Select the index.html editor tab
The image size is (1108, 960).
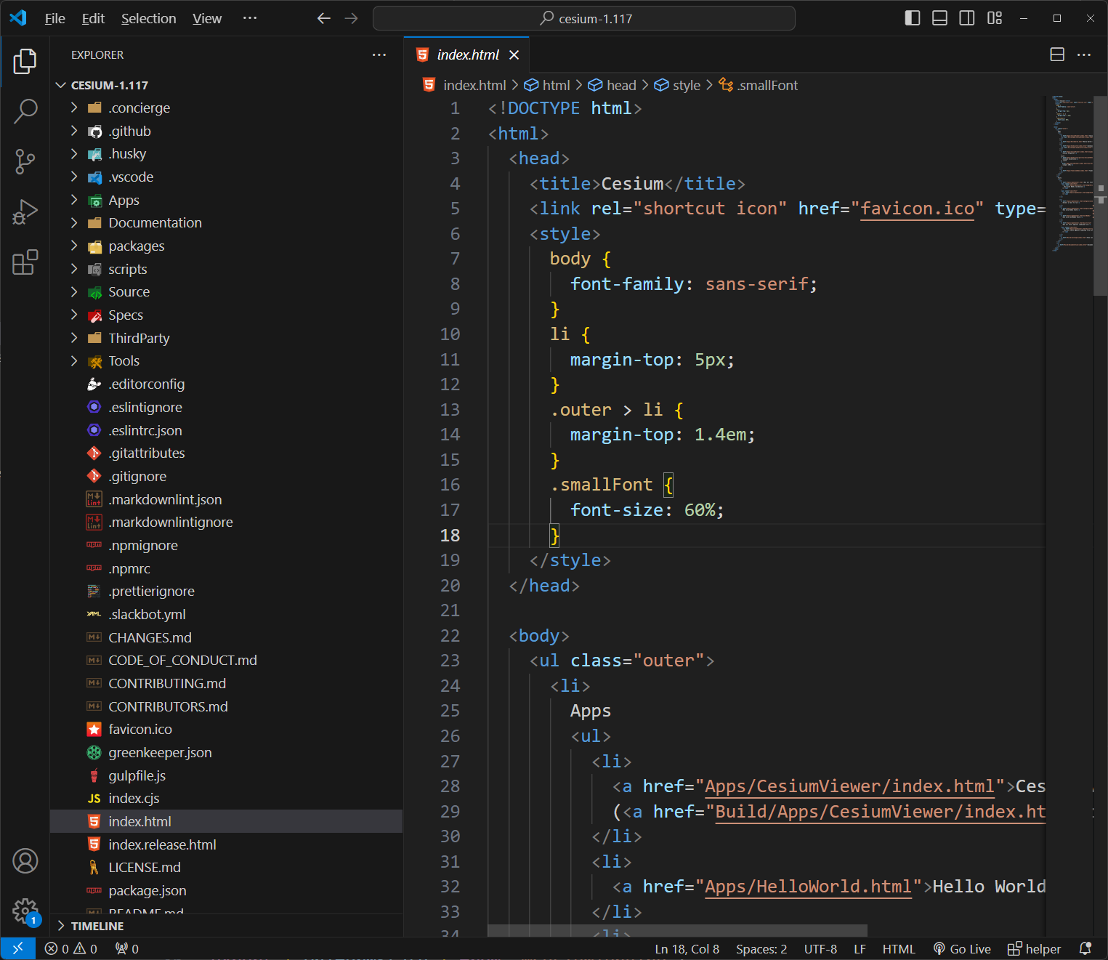[466, 55]
